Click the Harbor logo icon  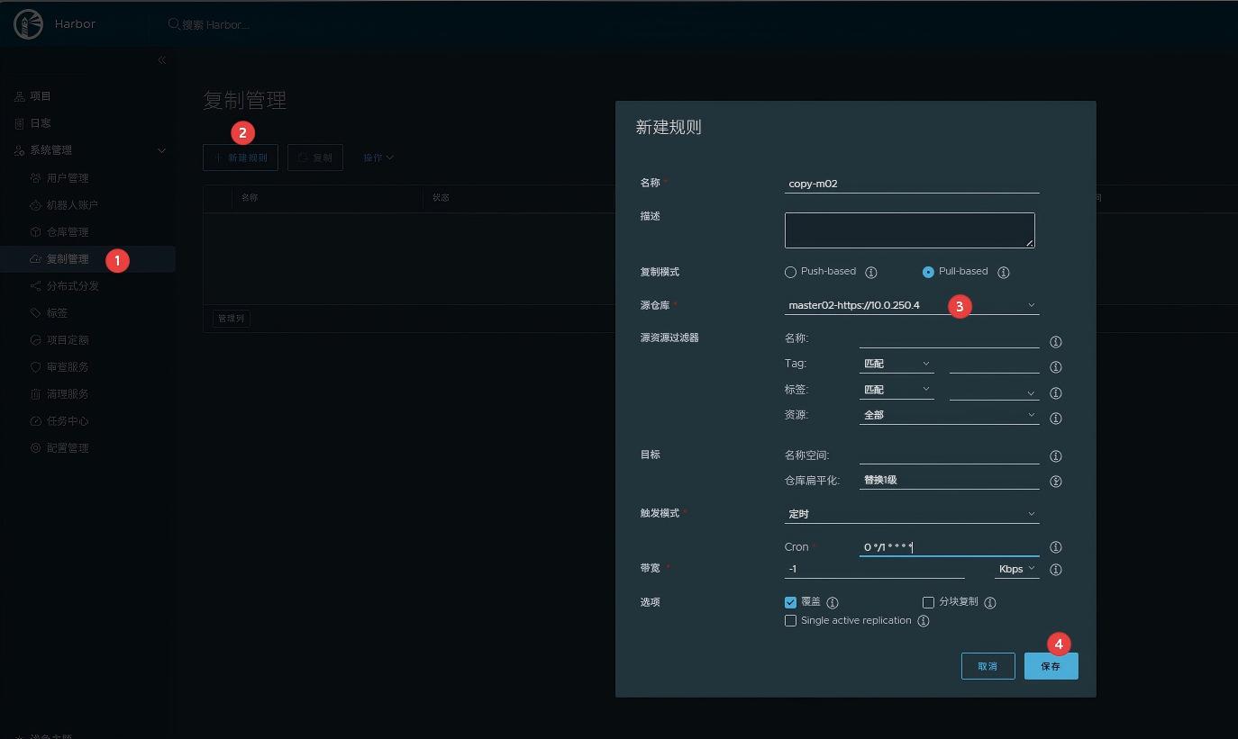coord(29,24)
